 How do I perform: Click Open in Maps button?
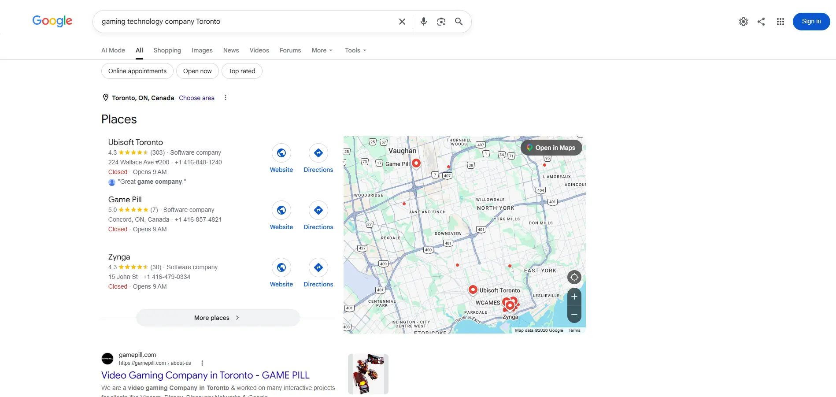tap(551, 148)
